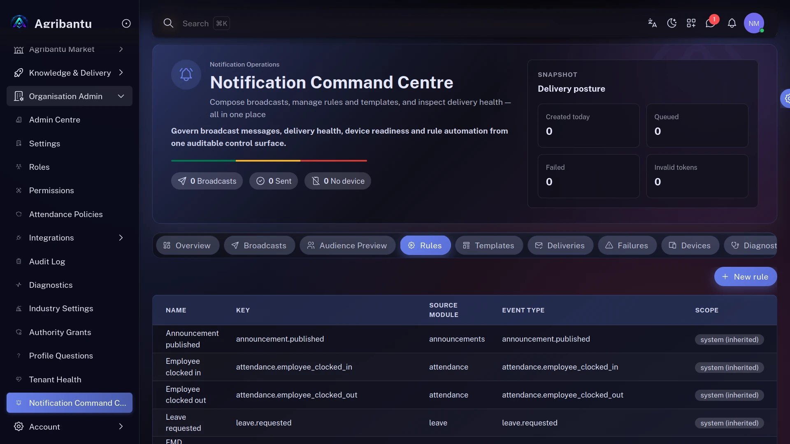
Task: Open Admin Centre in sidebar
Action: point(69,120)
